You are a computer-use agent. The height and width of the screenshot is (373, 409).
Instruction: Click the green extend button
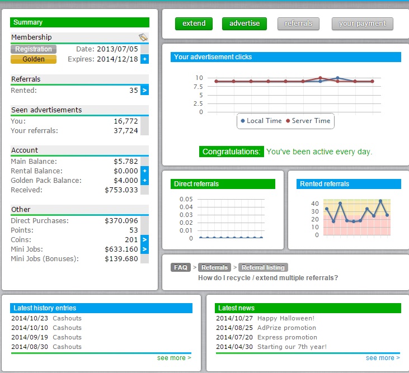coord(194,23)
